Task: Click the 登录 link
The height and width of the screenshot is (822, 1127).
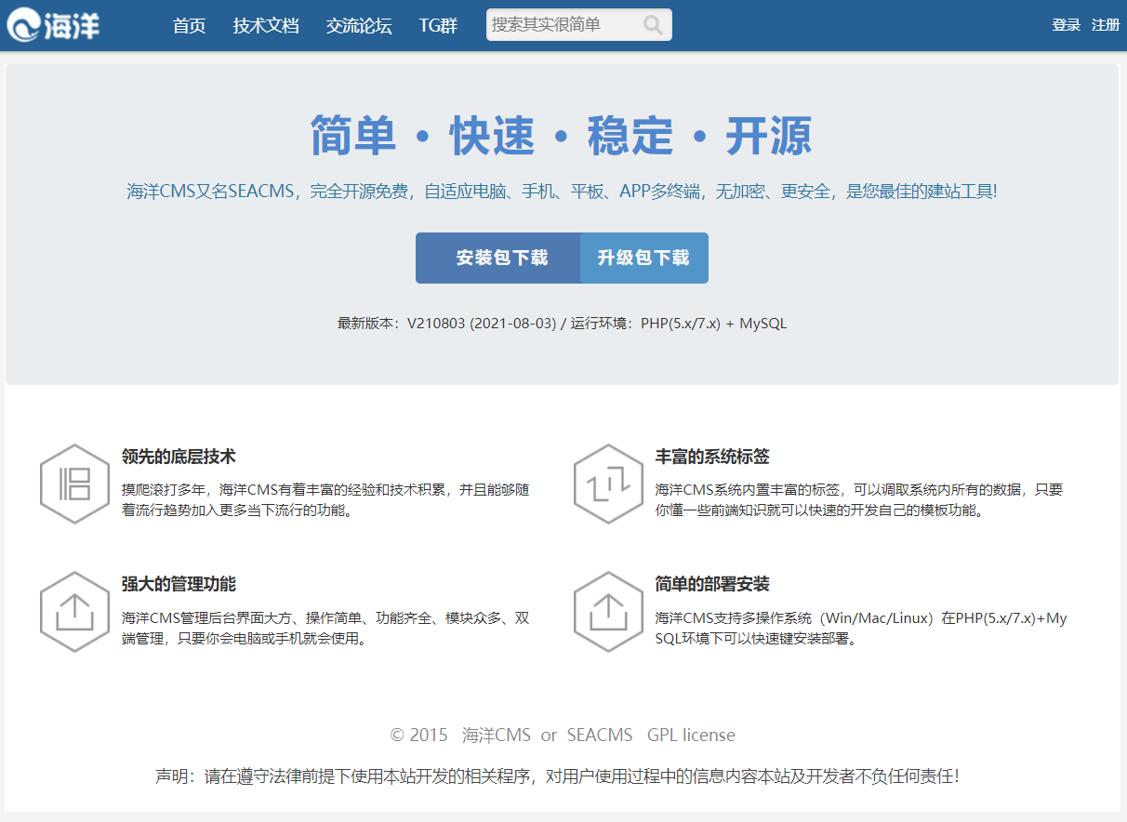Action: point(1066,25)
